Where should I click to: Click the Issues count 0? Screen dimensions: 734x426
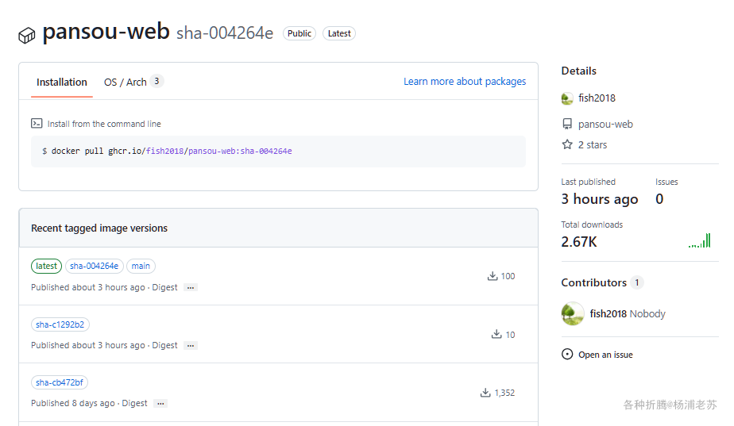point(659,199)
